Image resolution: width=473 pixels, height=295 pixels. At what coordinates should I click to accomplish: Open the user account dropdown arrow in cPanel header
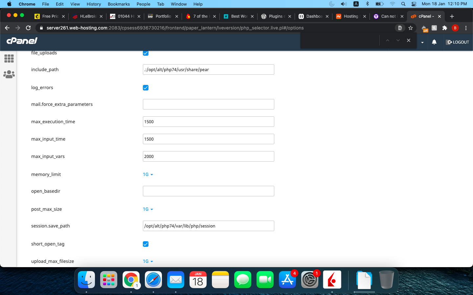[x=422, y=42]
